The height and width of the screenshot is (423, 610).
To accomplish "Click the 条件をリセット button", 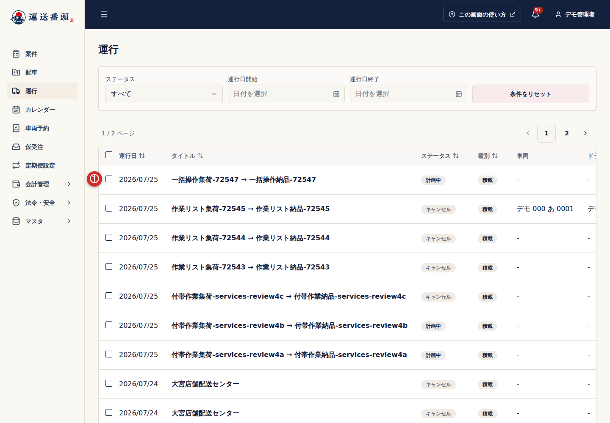I will [x=530, y=94].
